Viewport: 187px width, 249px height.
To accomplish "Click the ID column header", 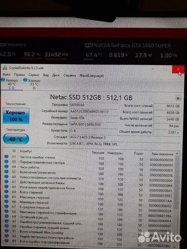I will pos(14,151).
